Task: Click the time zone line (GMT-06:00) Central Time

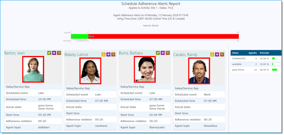Action: tap(151, 19)
